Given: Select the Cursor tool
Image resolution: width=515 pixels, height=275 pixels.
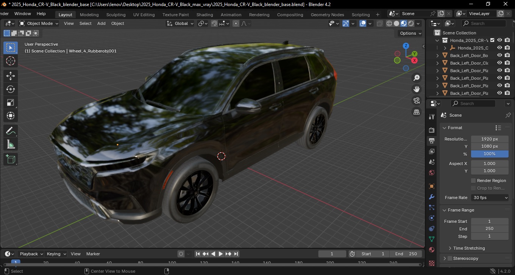Looking at the screenshot, I should [x=11, y=61].
